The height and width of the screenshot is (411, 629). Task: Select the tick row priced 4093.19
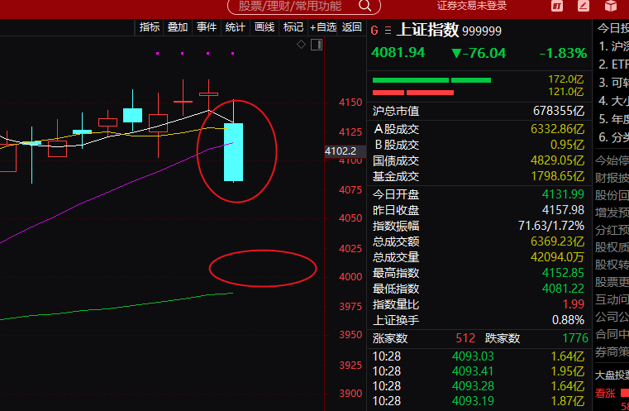click(479, 401)
